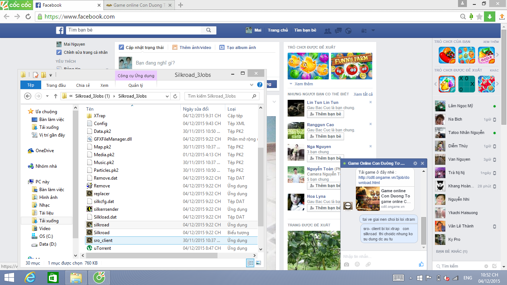This screenshot has width=507, height=285.
Task: Add Ranggun Cao as friend
Action: pyautogui.click(x=325, y=136)
